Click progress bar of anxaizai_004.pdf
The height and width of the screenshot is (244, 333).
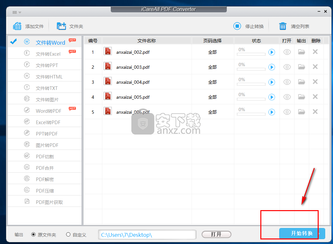pos(251,84)
